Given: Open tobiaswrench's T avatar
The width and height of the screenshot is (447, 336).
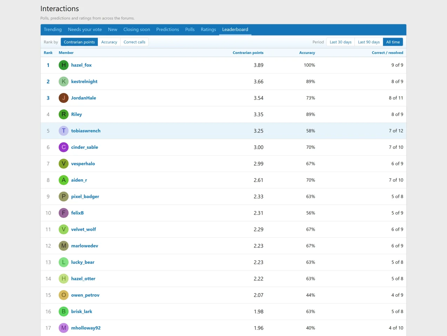Looking at the screenshot, I should coord(64,131).
